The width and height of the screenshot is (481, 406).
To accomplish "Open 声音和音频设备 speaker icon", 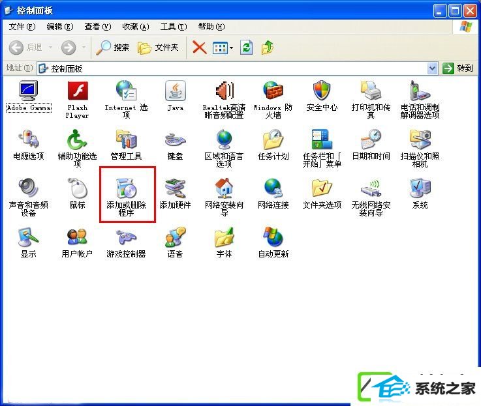I will coord(29,188).
